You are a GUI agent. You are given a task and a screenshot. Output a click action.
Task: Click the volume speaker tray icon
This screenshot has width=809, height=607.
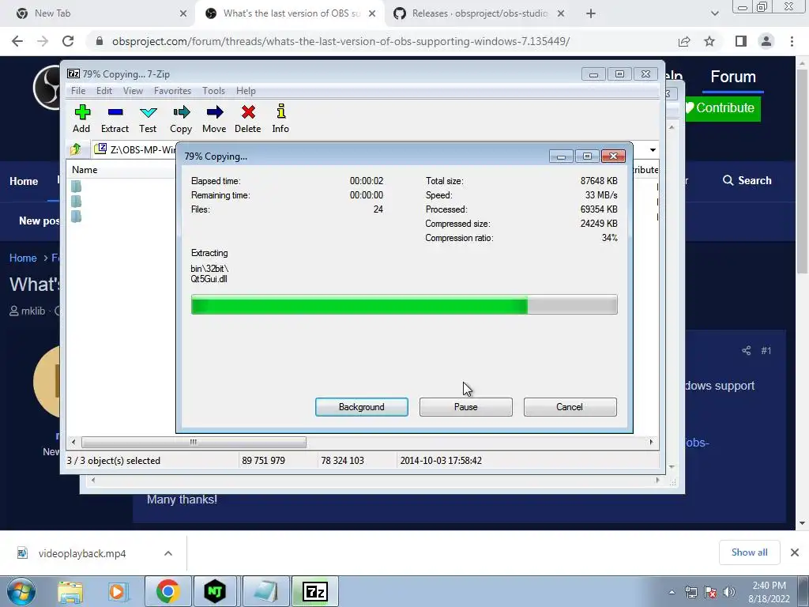click(x=729, y=592)
